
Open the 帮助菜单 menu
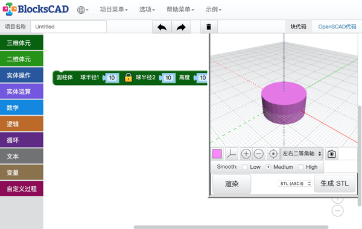[180, 10]
